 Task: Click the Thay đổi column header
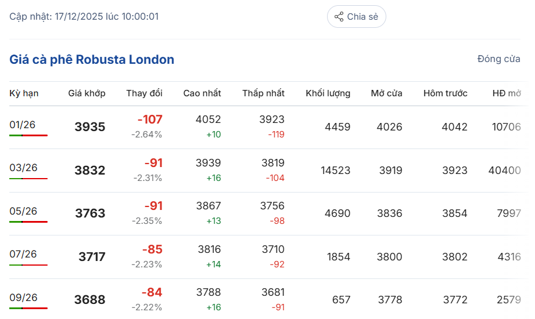click(x=144, y=93)
